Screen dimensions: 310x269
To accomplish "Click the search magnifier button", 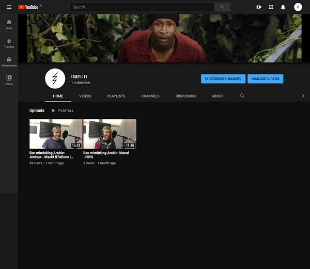I will point(222,7).
